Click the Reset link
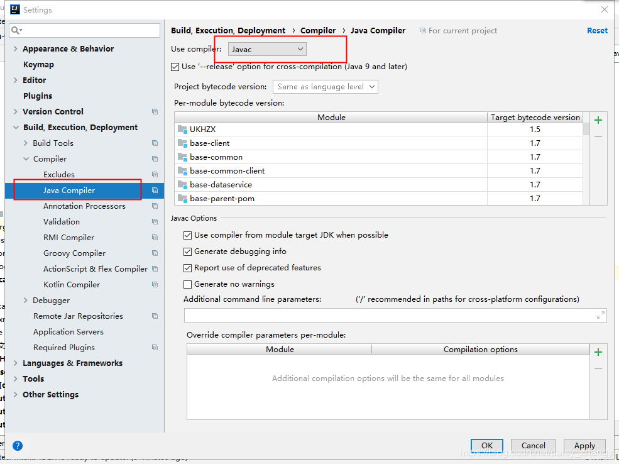Screen dimensions: 619x464 [597, 30]
